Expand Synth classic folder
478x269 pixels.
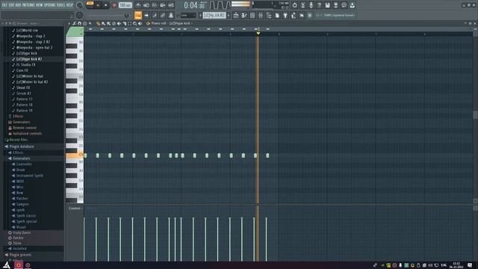pos(25,216)
